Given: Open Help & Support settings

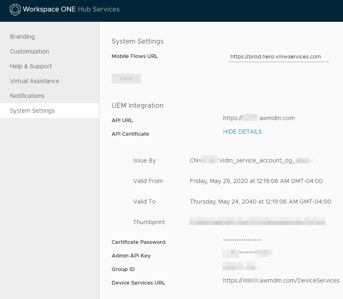Looking at the screenshot, I should 31,66.
